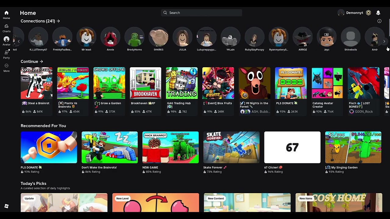
Task: Open Skate Forever recommended card
Action: click(231, 152)
